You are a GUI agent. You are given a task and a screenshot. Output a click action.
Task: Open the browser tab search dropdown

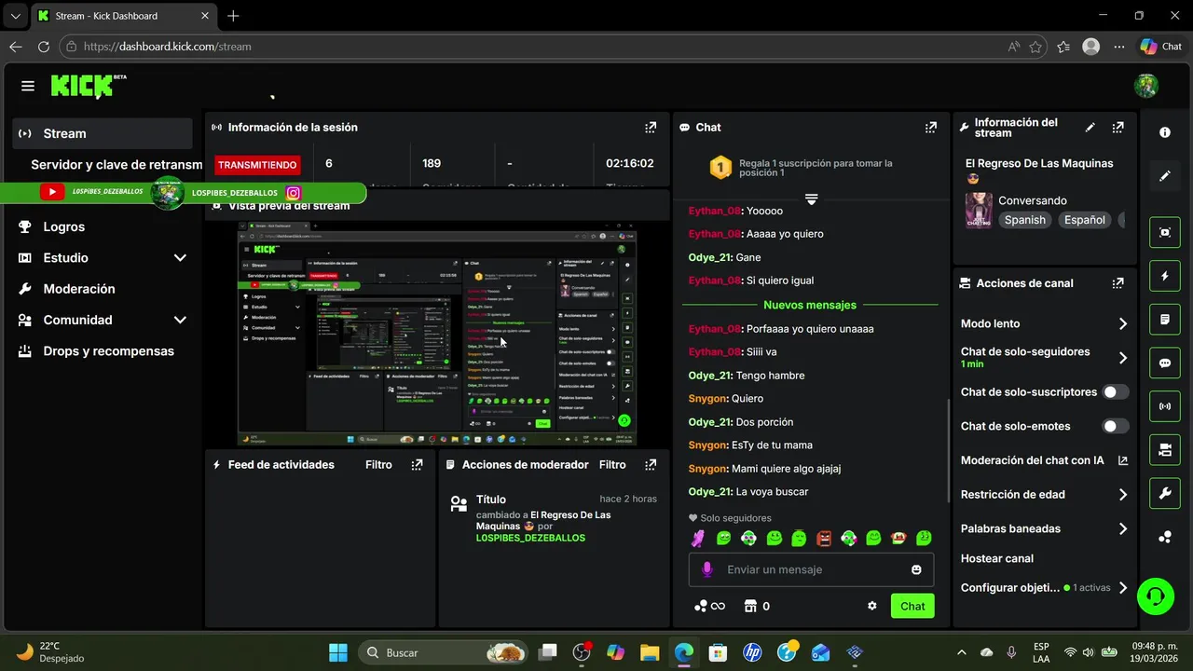tap(15, 16)
